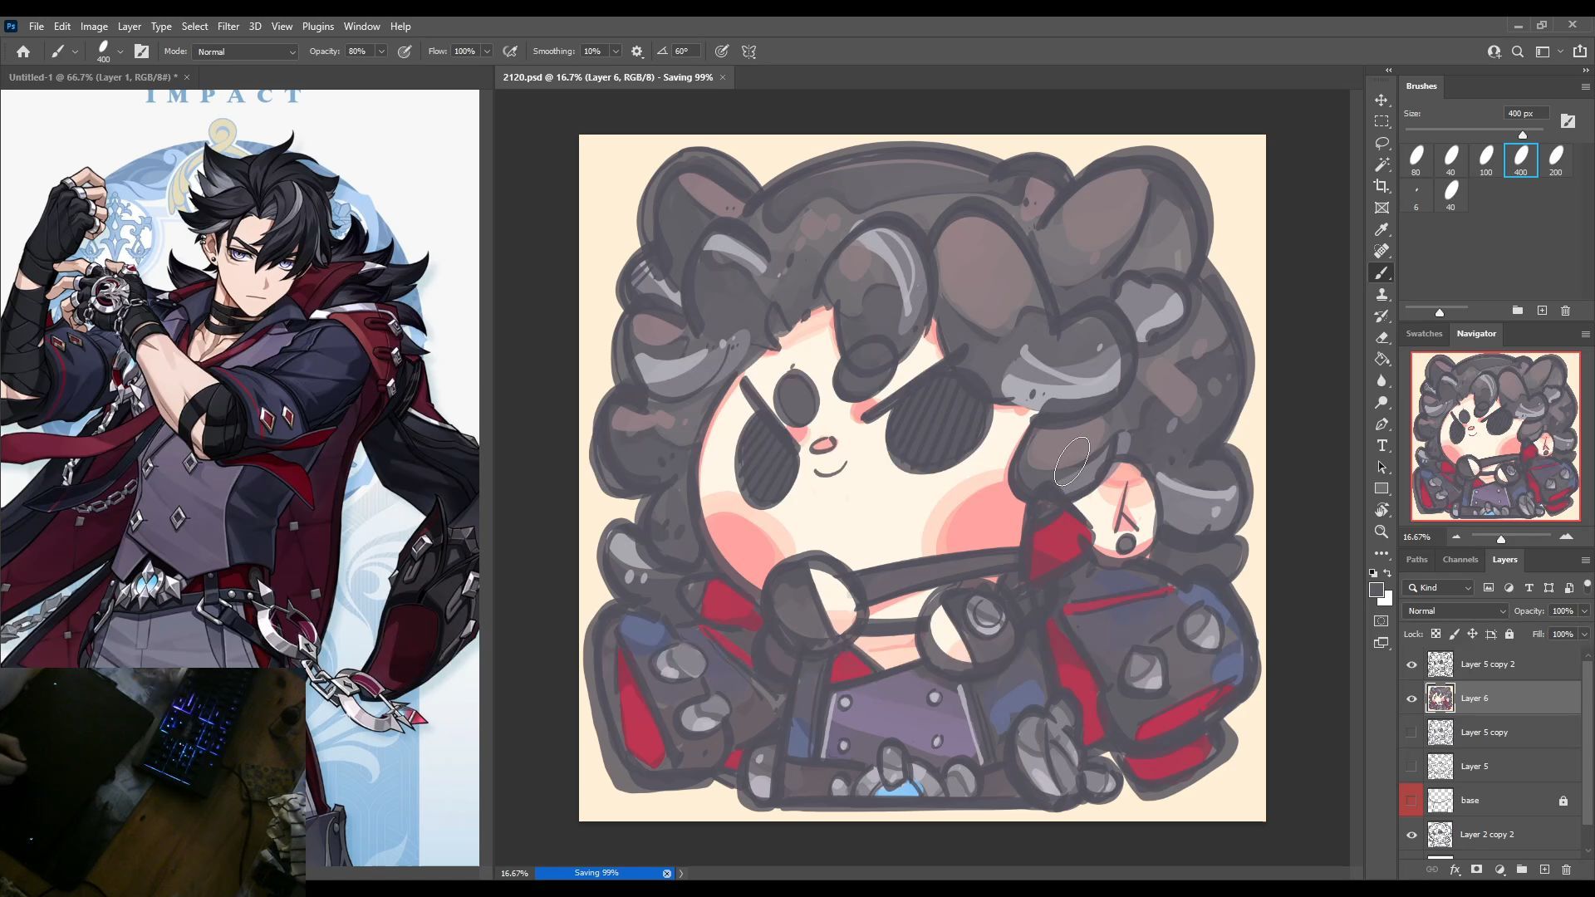
Task: Select the 100 size brush preset
Action: click(1486, 160)
